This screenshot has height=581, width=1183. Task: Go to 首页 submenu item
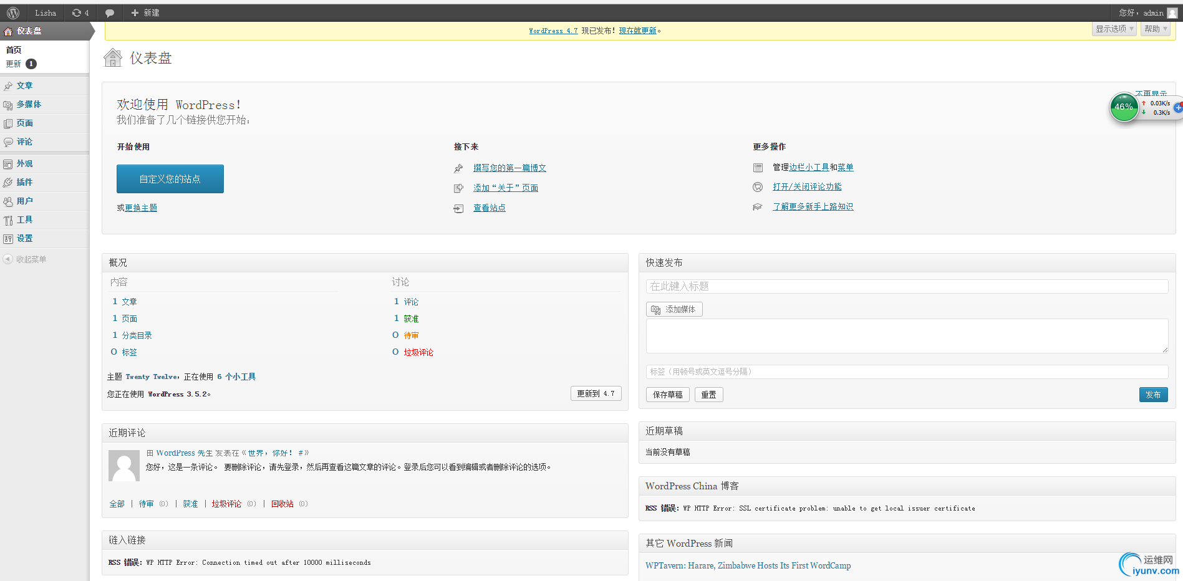(14, 50)
